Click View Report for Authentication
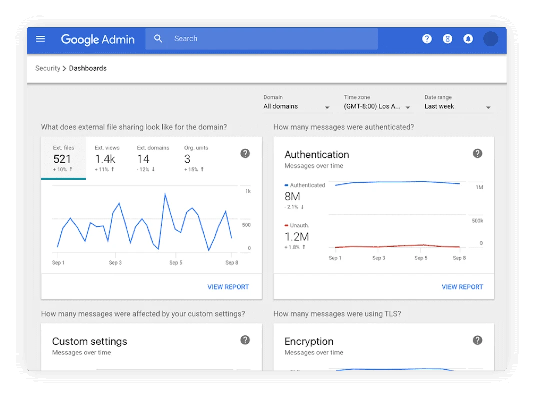This screenshot has height=398, width=534. pyautogui.click(x=462, y=287)
